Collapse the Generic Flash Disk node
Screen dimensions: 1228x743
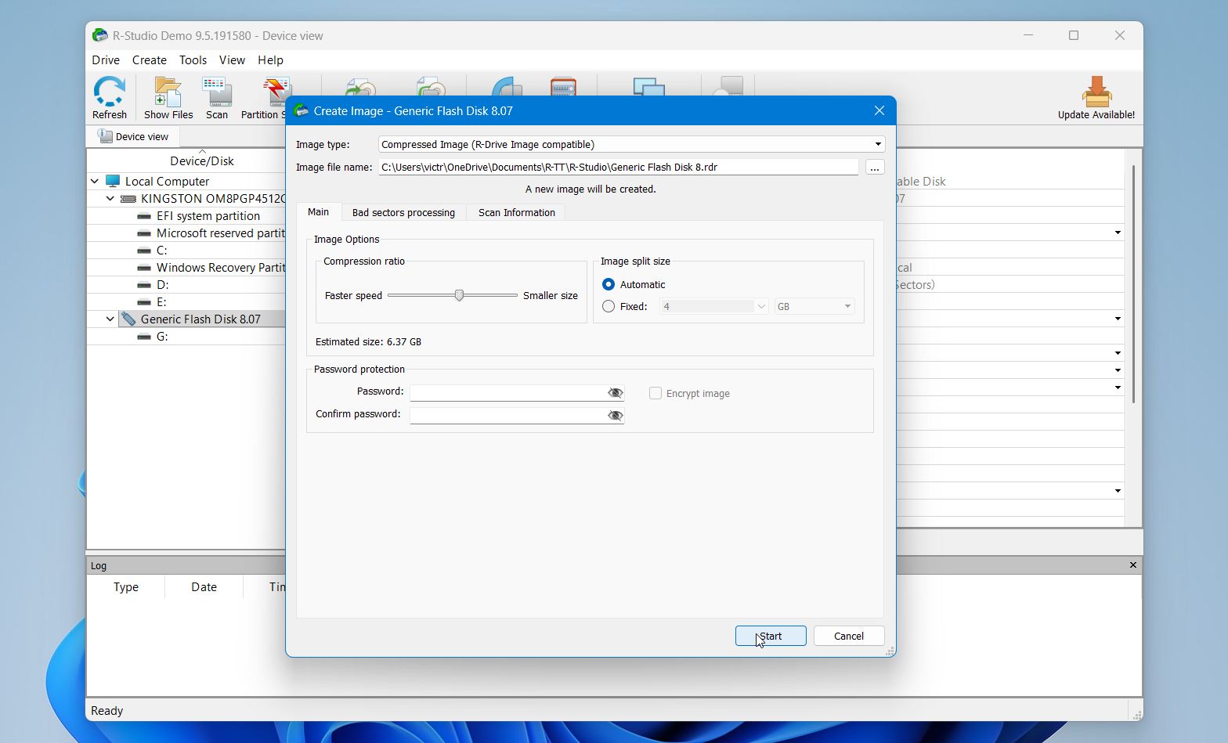pos(110,319)
